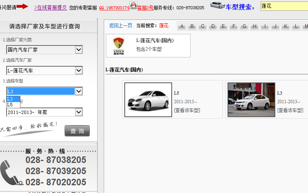Image resolution: width=308 pixels, height=193 pixels.
Task: Click the QQ:1967900174 contact link
Action: point(114,8)
